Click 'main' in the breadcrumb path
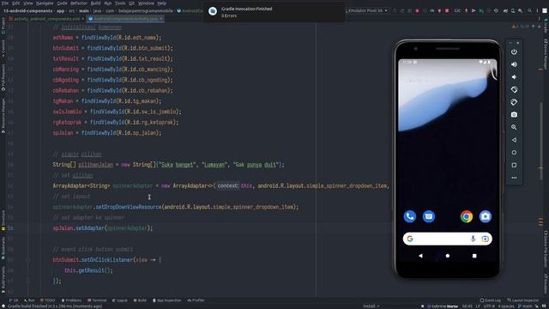549x309 pixels. [x=84, y=11]
